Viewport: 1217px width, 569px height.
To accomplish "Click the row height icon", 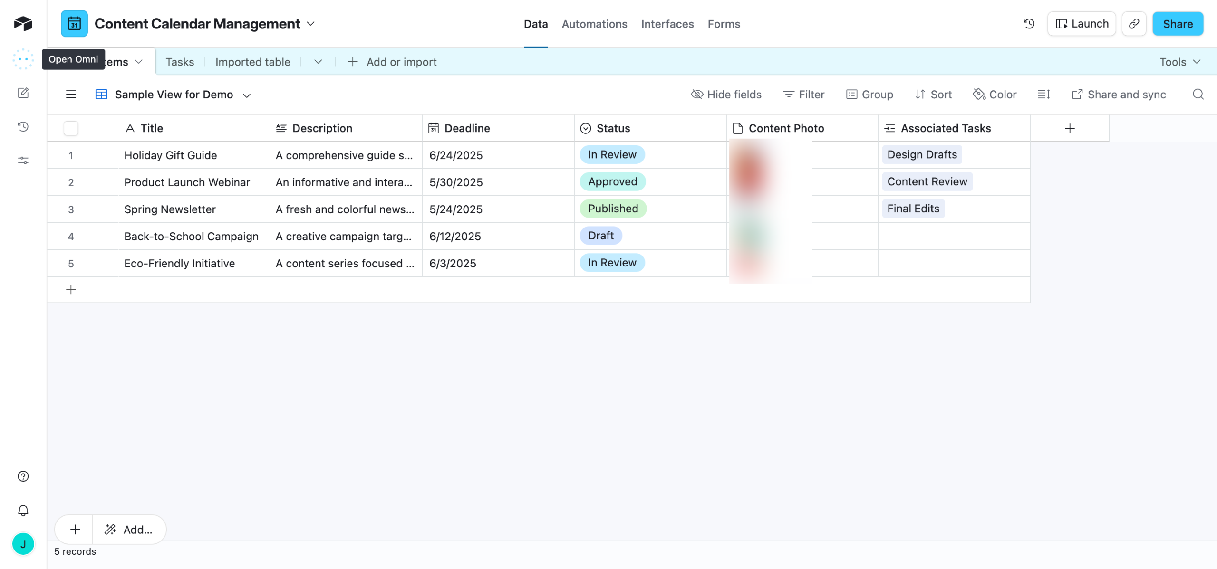I will [1043, 95].
